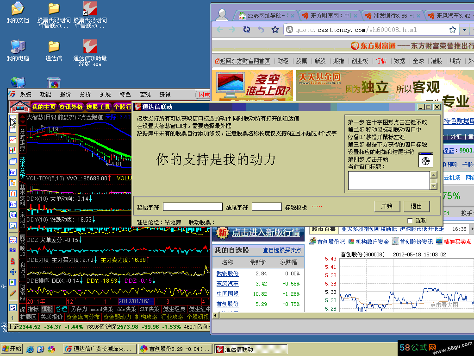Image resolution: width=474 pixels, height=356 pixels.
Task: Open dropdown arrow next to browser address bar
Action: [x=464, y=30]
